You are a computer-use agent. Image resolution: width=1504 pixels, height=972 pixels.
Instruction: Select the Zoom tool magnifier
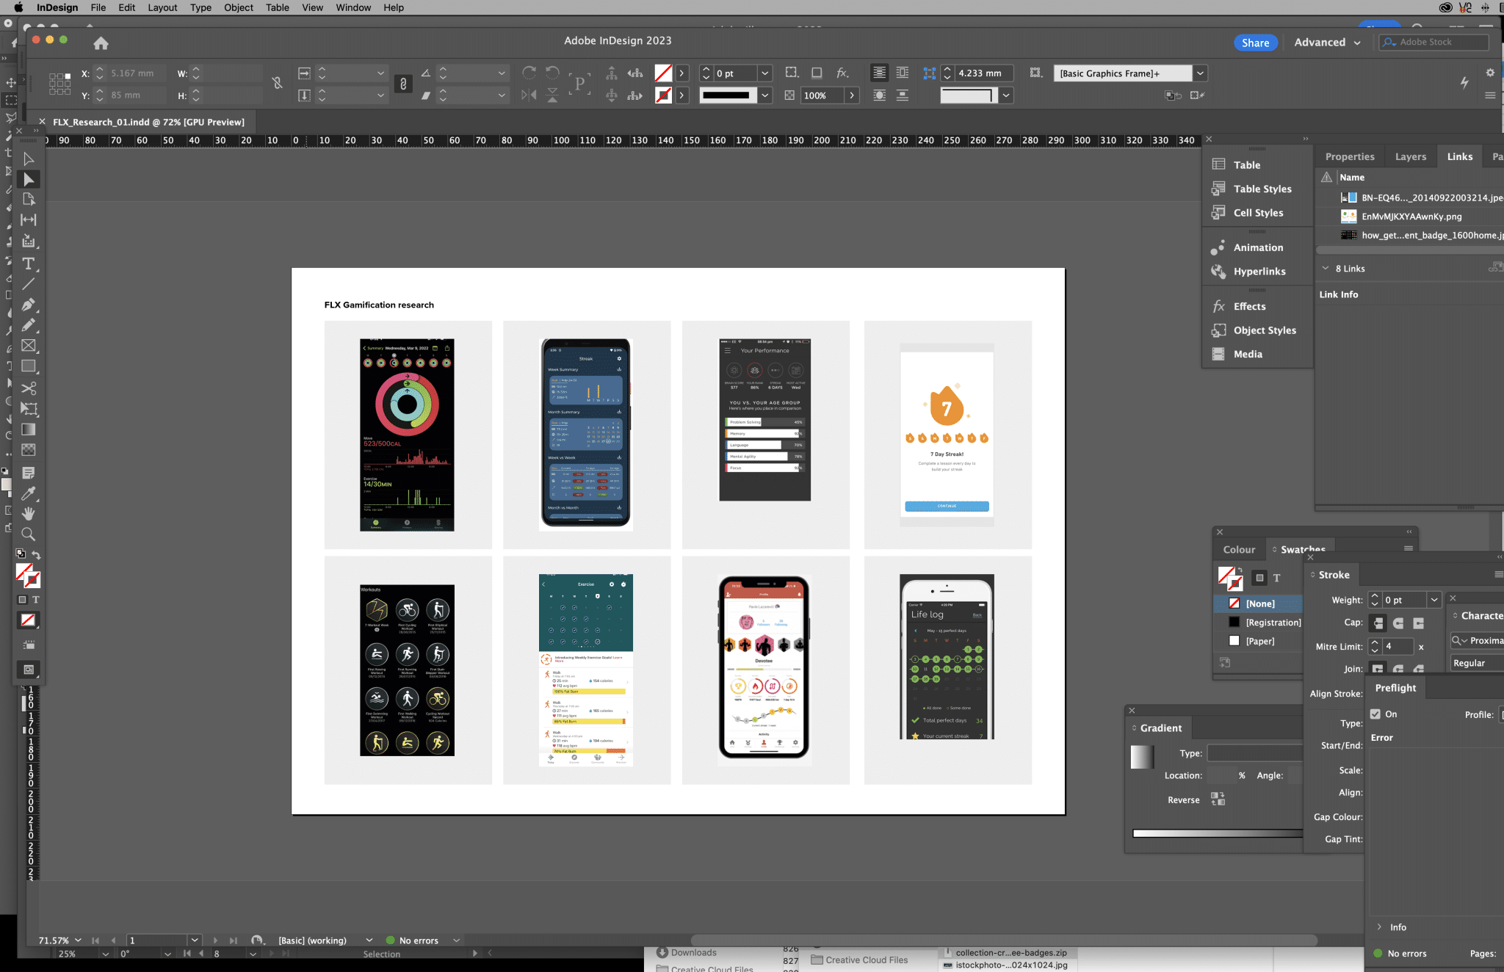[x=29, y=534]
